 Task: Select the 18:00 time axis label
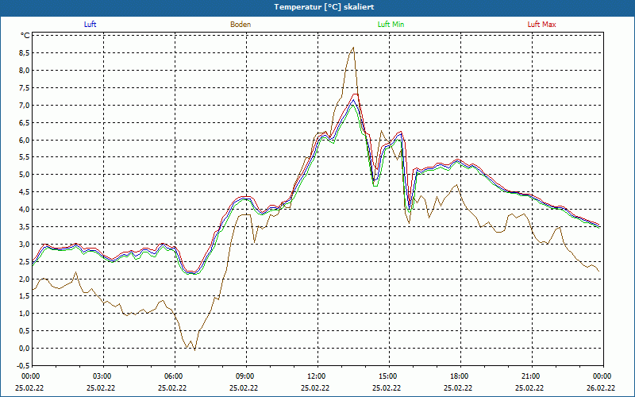459,376
